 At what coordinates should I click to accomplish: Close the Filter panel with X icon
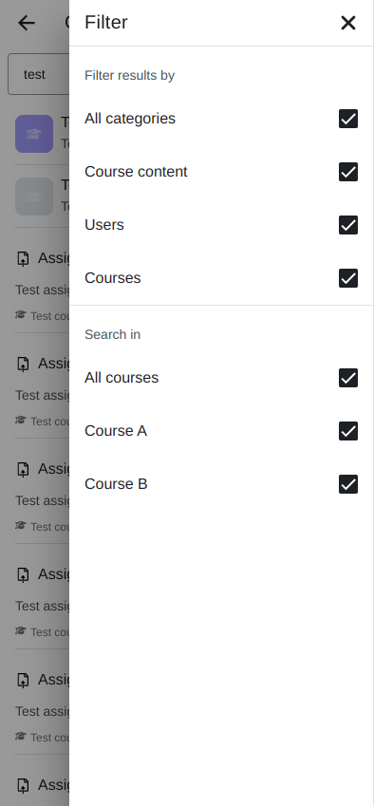click(347, 23)
